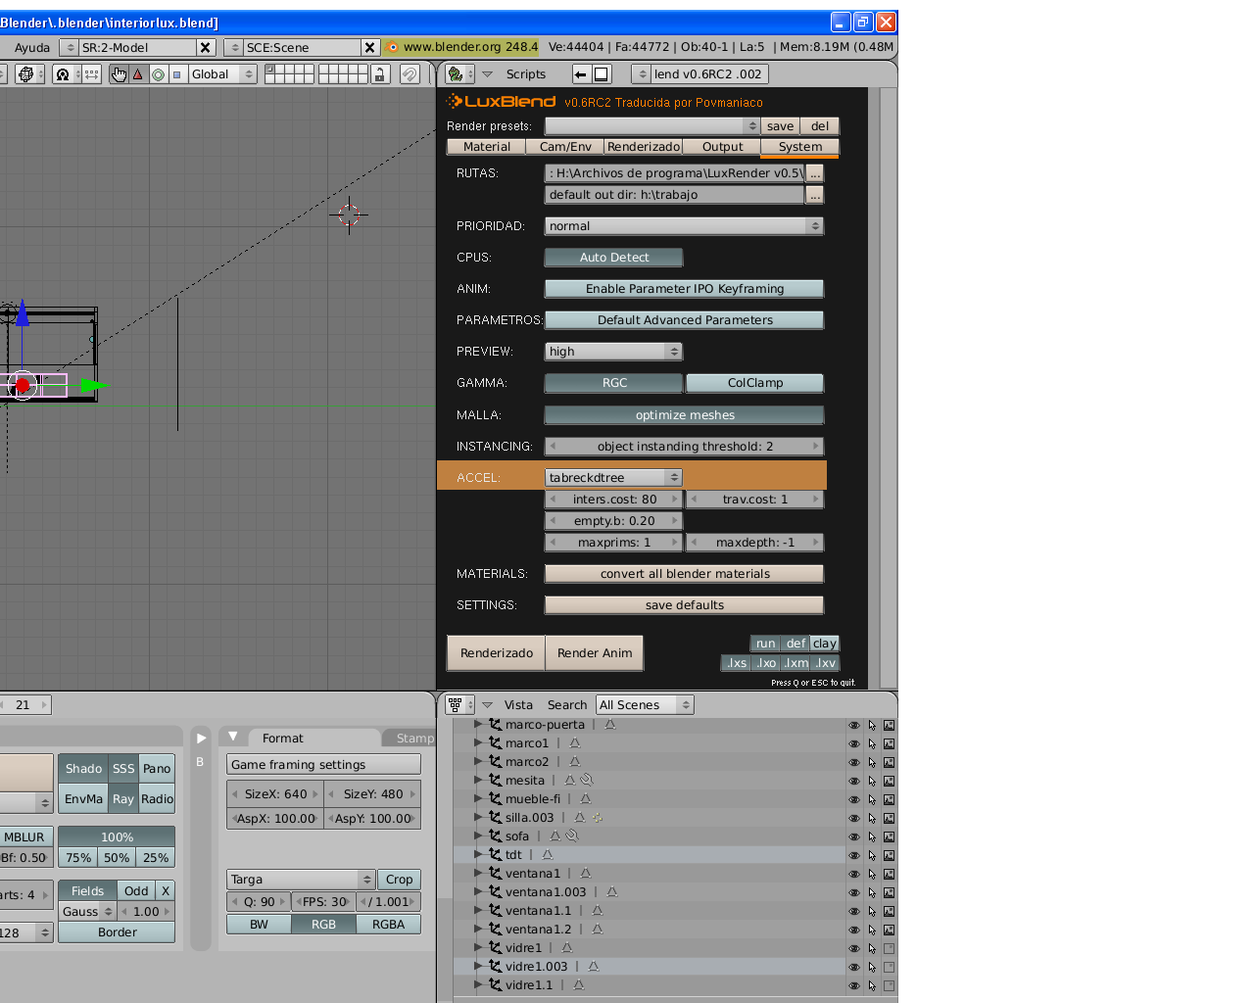This screenshot has height=1003, width=1254.
Task: Switch to the Cam/Env tab
Action: 565,147
